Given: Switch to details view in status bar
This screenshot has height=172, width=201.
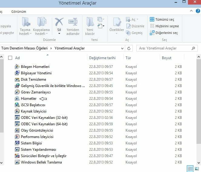Looking at the screenshot, I should (x=190, y=169).
